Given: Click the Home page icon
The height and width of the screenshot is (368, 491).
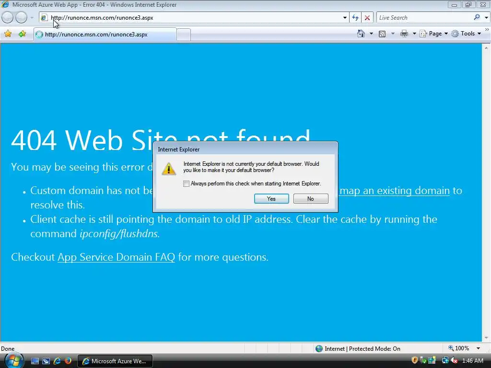Looking at the screenshot, I should coord(361,34).
